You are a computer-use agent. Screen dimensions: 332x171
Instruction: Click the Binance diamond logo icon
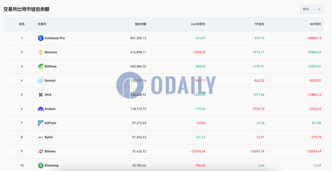[41, 52]
